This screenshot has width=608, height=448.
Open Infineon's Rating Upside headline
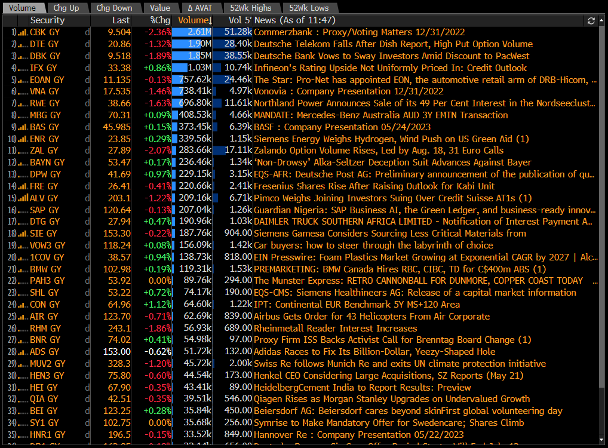(390, 68)
